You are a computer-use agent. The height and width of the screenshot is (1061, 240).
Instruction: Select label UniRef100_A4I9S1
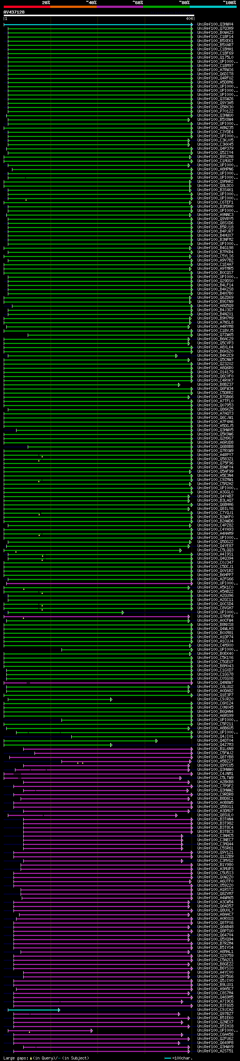(215, 554)
